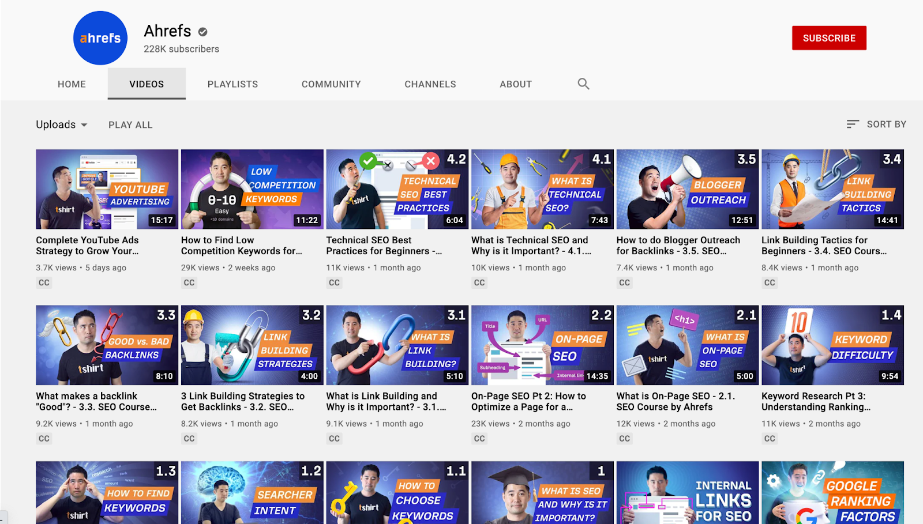Play the Keyword Difficulty thumbnail
The width and height of the screenshot is (923, 524).
[832, 345]
